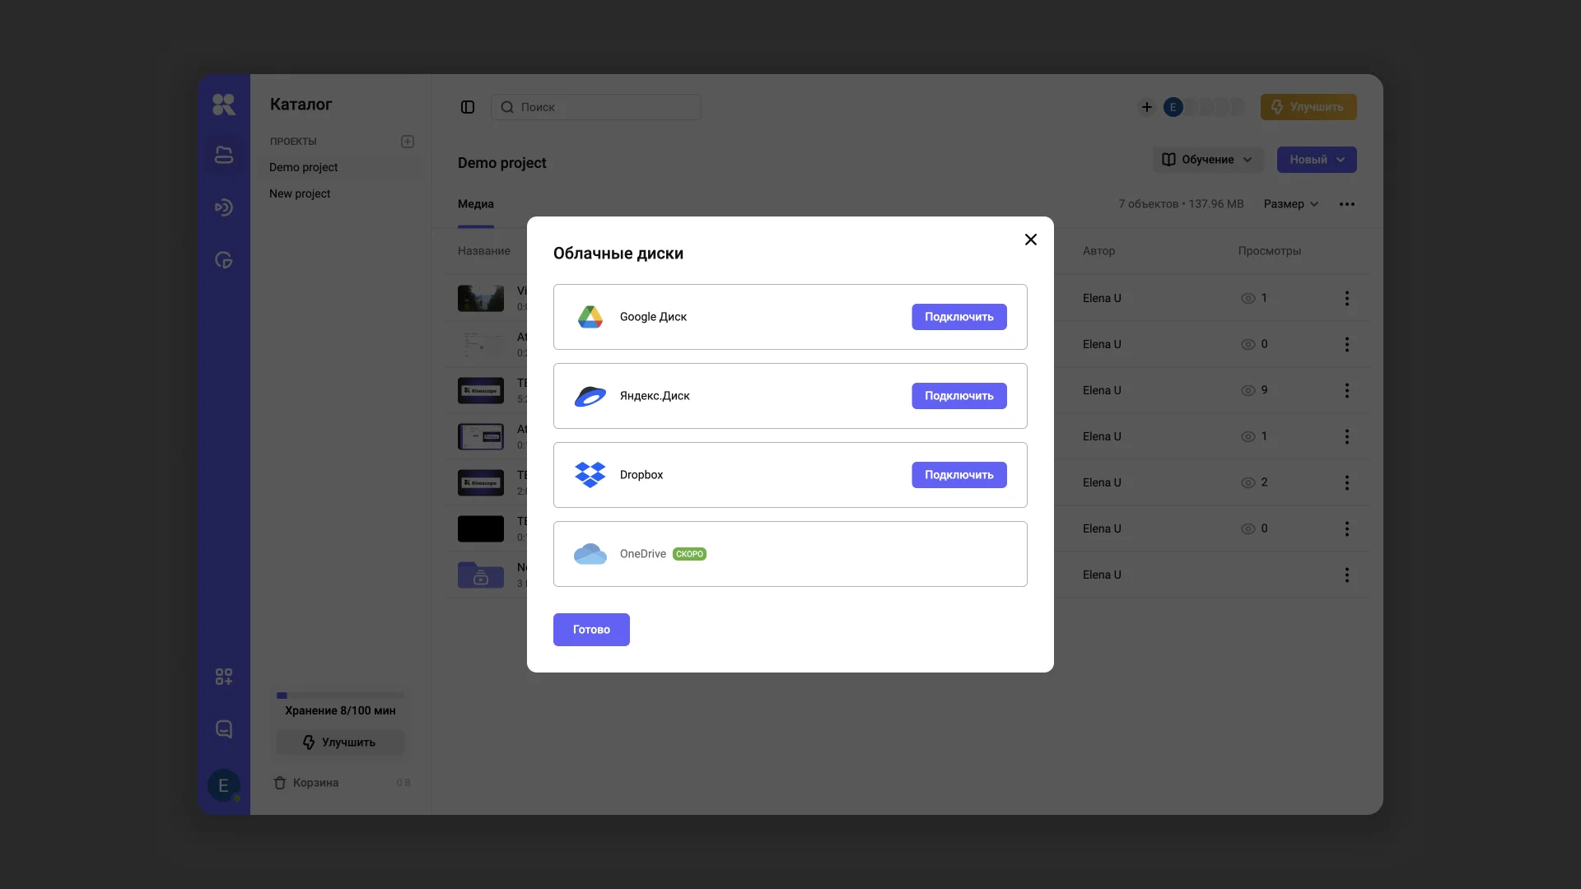
Task: Toggle the sidebar panel layout icon
Action: (x=468, y=107)
